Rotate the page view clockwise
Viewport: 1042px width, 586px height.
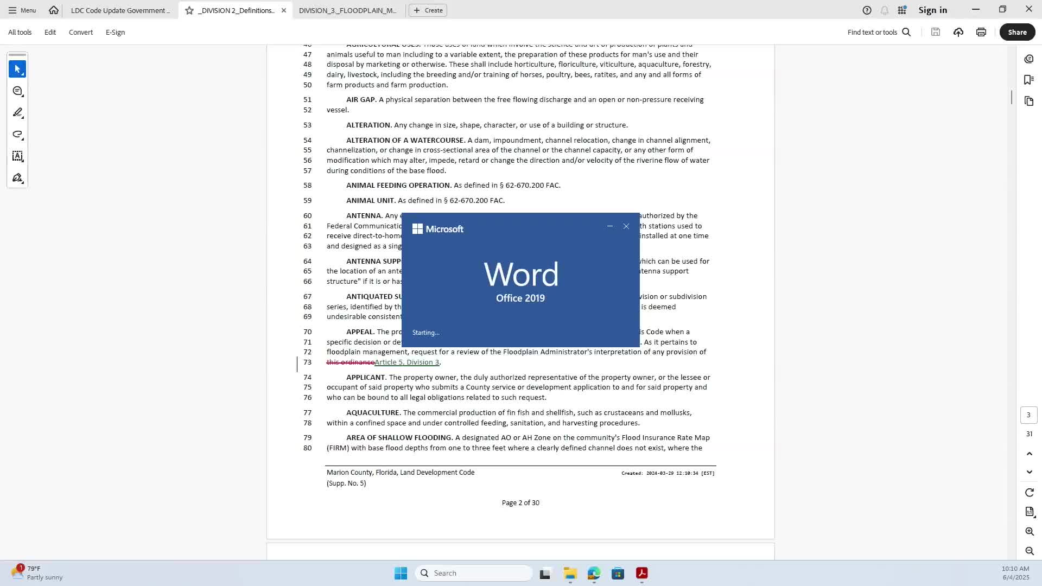coord(1029,492)
